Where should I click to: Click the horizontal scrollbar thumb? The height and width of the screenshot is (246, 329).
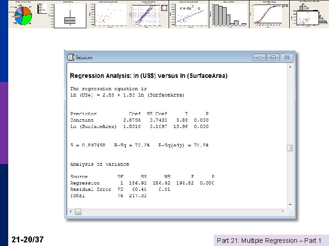click(78, 212)
